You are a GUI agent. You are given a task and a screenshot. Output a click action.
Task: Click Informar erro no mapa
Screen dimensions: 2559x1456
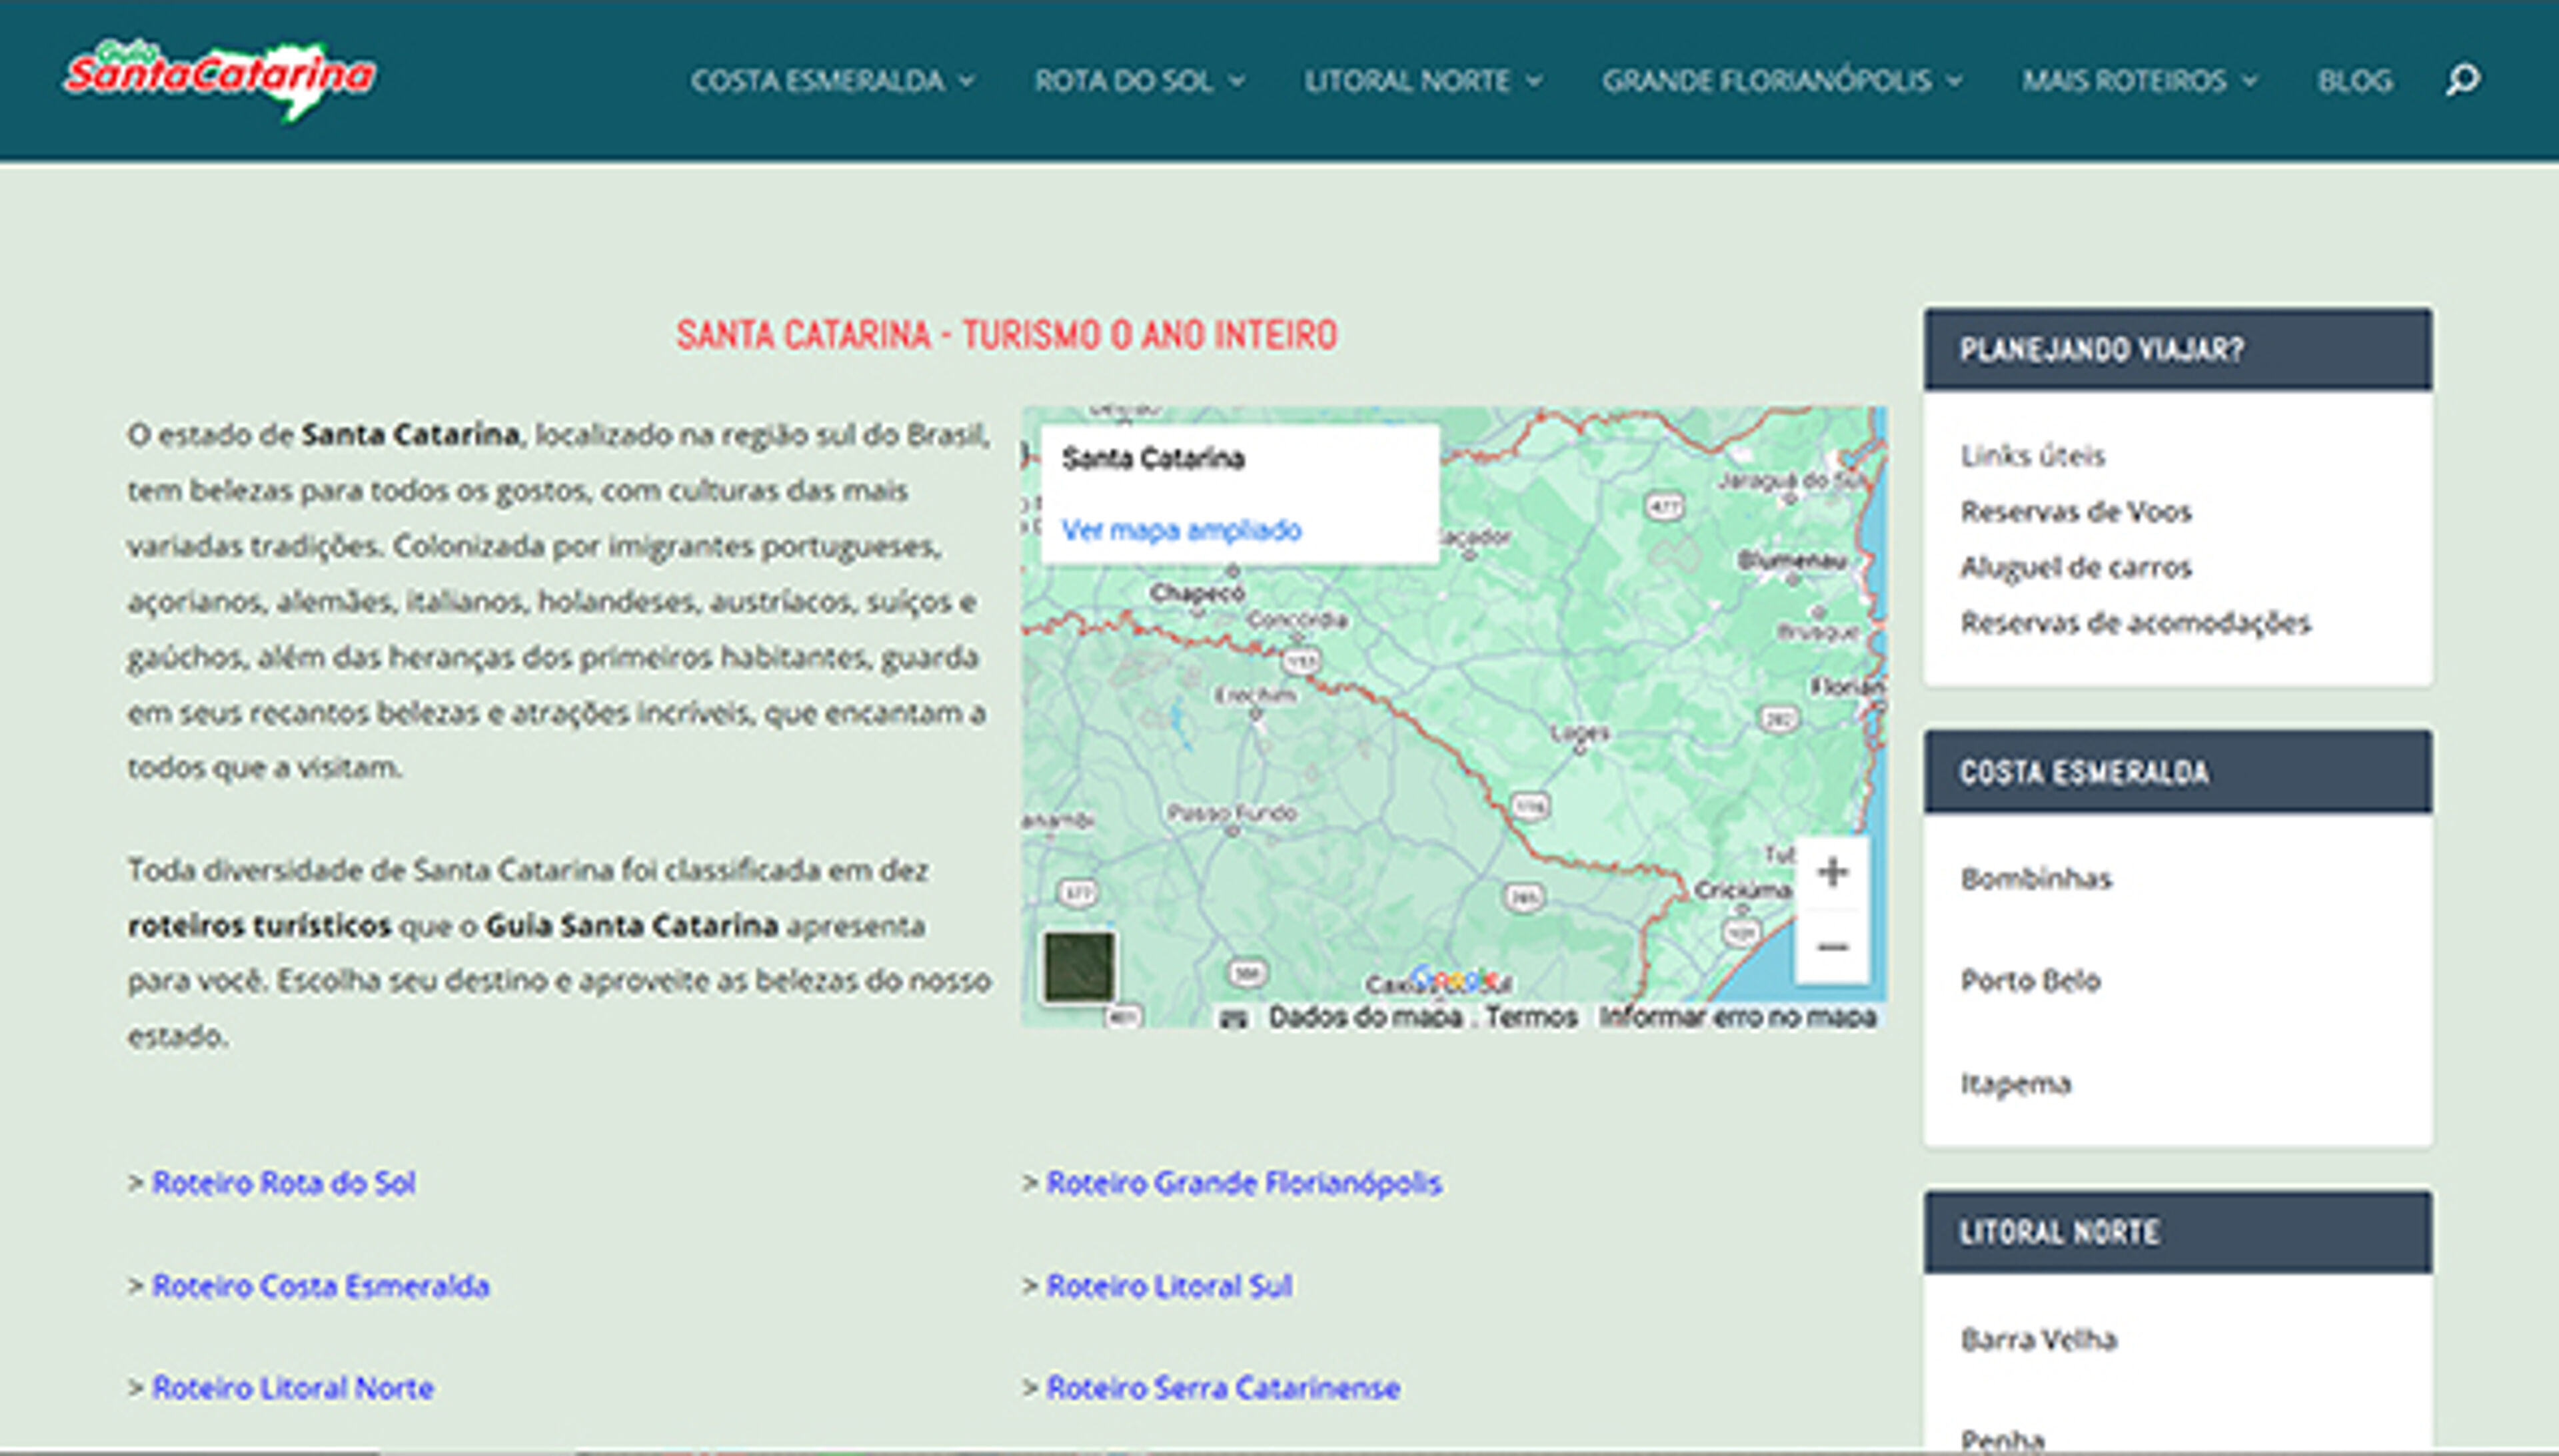pos(1737,1017)
